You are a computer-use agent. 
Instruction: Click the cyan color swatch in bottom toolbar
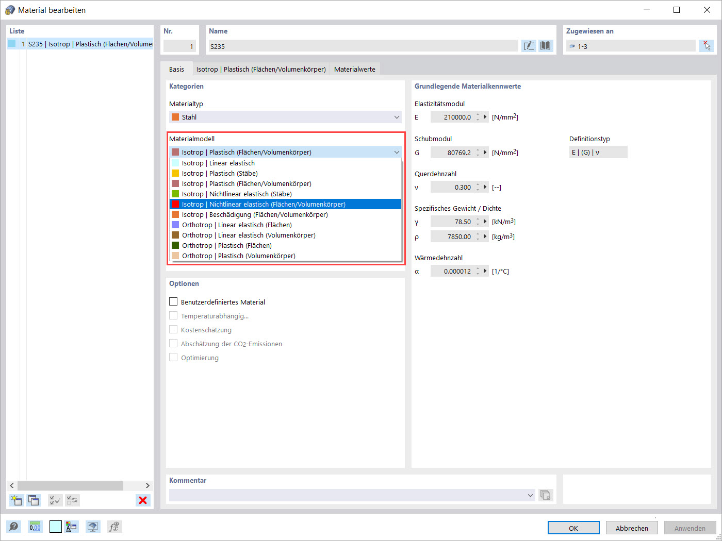pos(55,527)
